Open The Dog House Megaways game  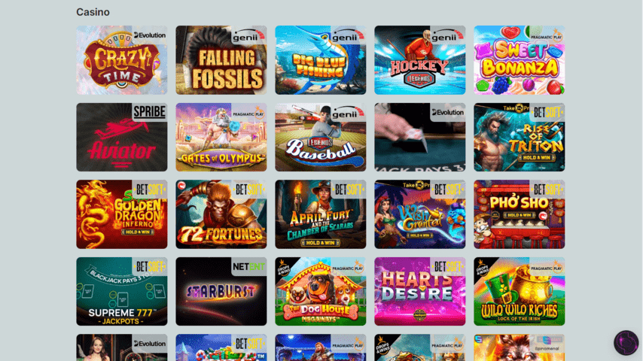320,291
